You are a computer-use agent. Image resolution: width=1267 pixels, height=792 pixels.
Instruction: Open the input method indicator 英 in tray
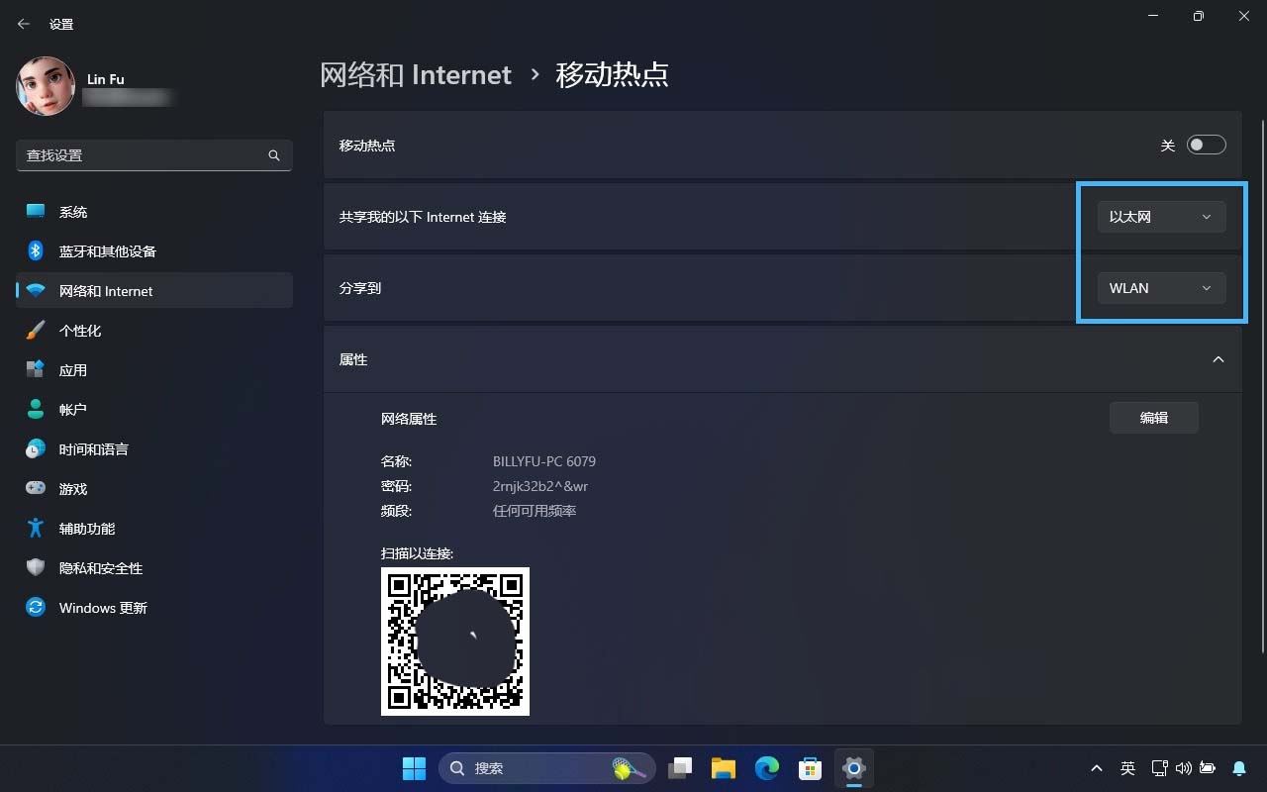click(x=1127, y=768)
